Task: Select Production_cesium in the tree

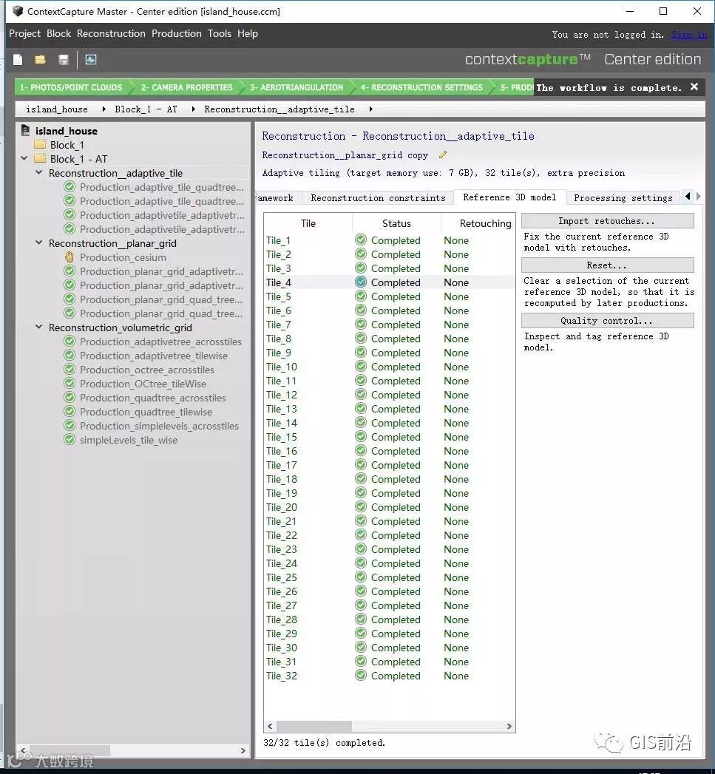Action: click(123, 257)
